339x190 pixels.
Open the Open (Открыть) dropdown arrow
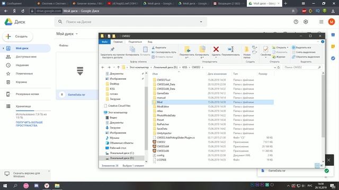click(288, 47)
